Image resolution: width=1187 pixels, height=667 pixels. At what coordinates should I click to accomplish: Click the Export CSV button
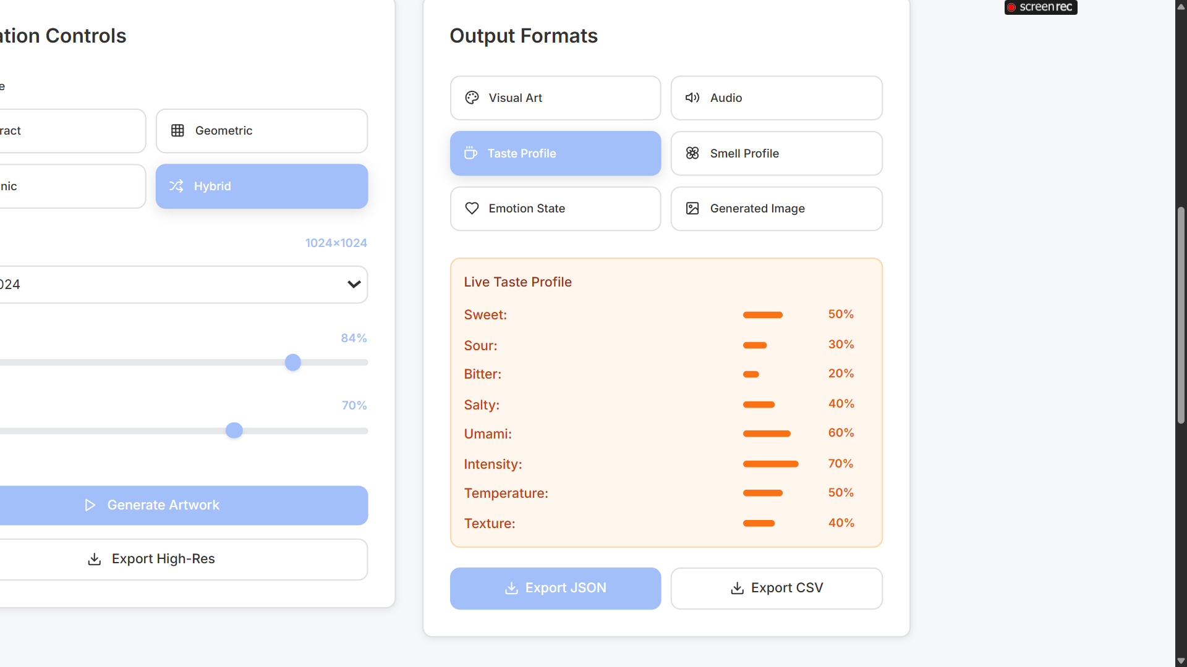pyautogui.click(x=776, y=588)
